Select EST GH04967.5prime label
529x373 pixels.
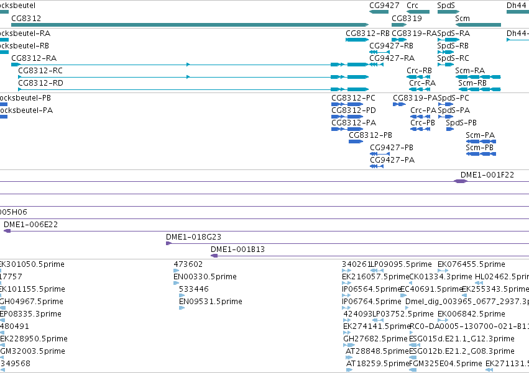click(31, 302)
